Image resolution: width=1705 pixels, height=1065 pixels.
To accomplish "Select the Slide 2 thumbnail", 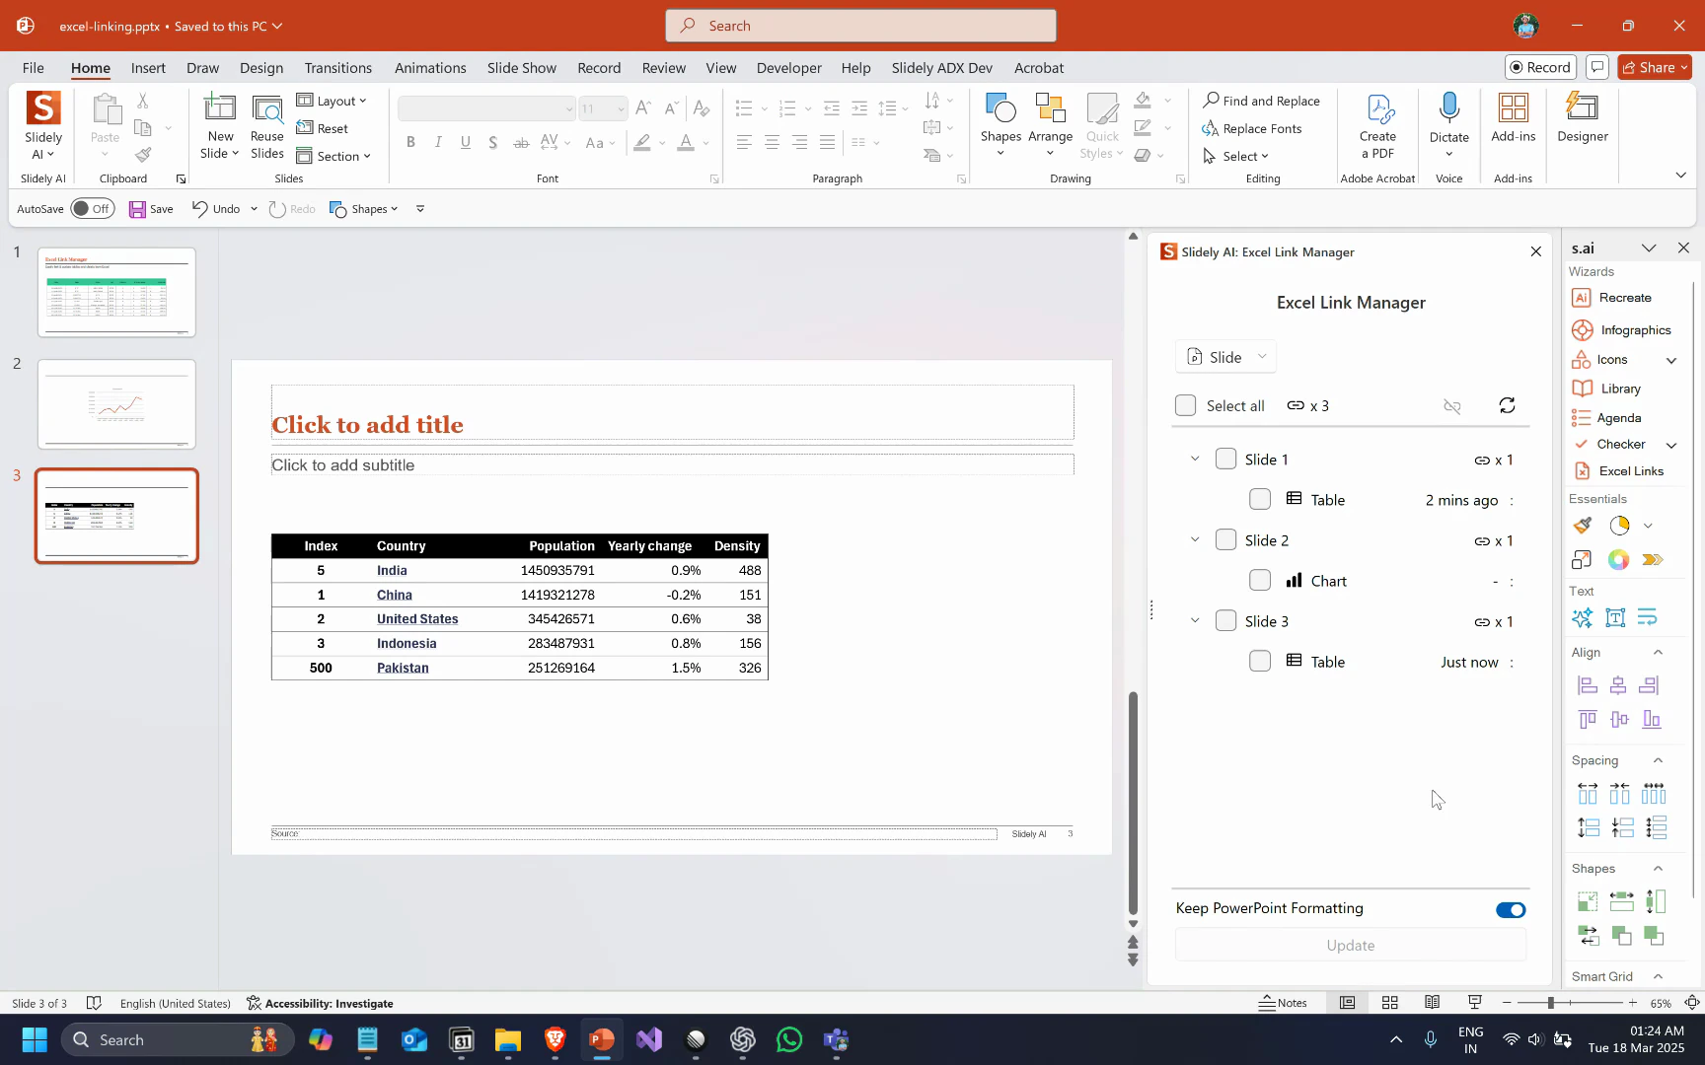I will [116, 403].
